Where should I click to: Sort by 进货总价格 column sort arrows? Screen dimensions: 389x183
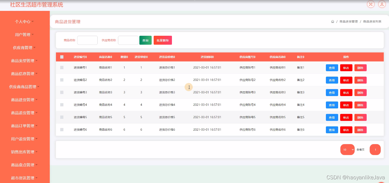tap(174, 57)
